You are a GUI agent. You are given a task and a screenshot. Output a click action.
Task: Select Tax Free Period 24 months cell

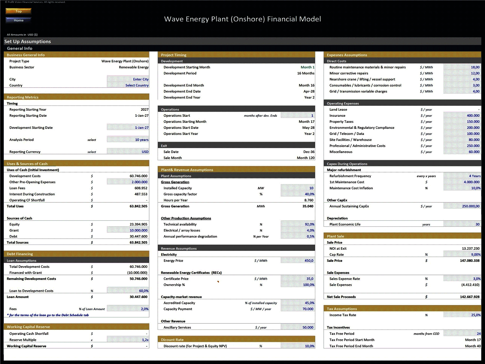[x=462, y=334]
